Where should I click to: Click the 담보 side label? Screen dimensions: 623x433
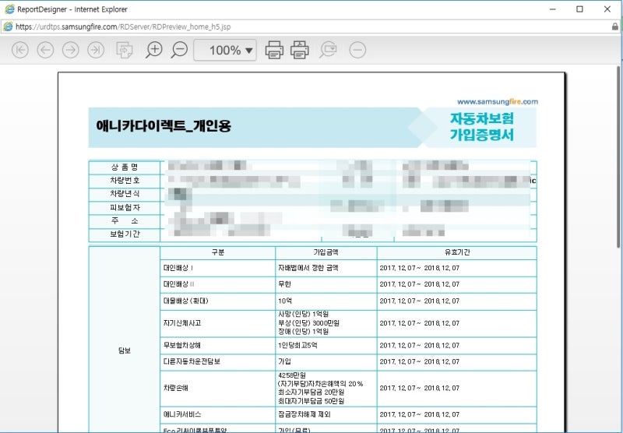point(125,350)
